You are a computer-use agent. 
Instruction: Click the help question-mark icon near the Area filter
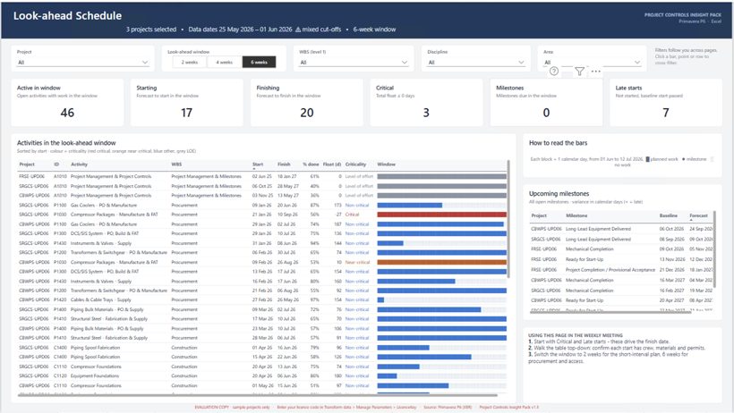(554, 72)
